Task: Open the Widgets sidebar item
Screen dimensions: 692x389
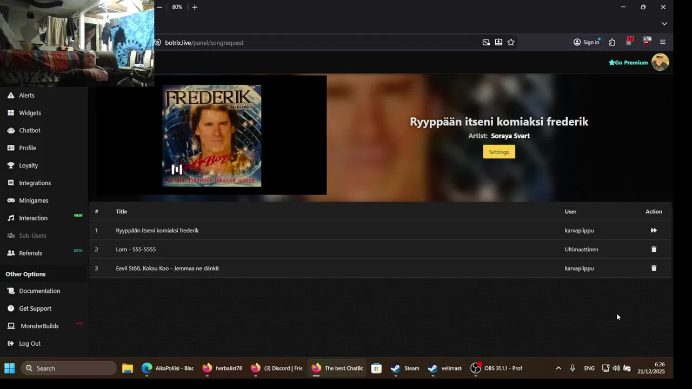Action: point(30,113)
